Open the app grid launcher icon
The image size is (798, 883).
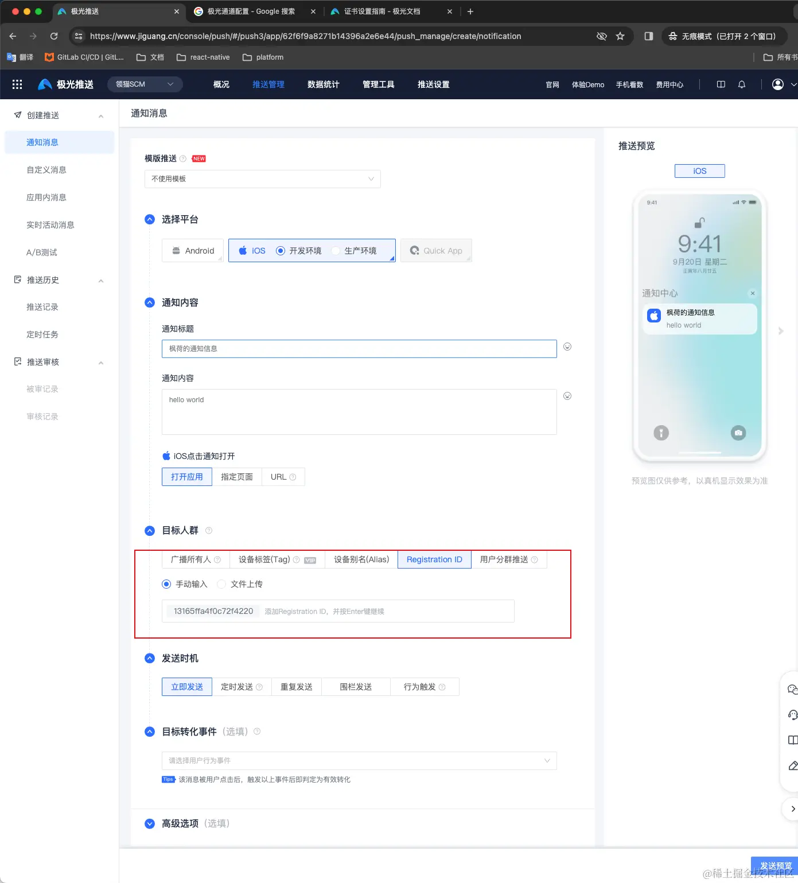17,84
